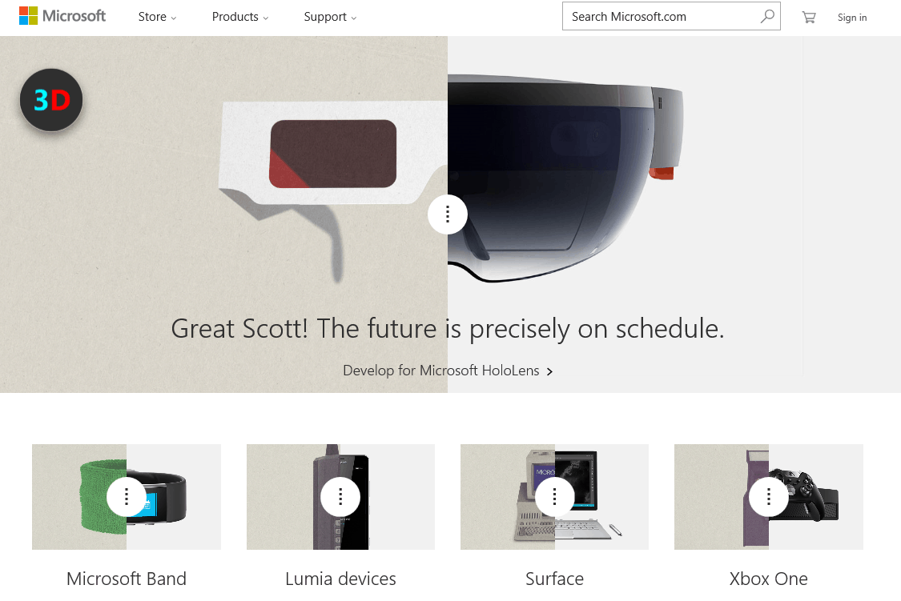Viewport: 901px width, 601px height.
Task: Open the Develop for Microsoft HoloLens link
Action: [448, 371]
